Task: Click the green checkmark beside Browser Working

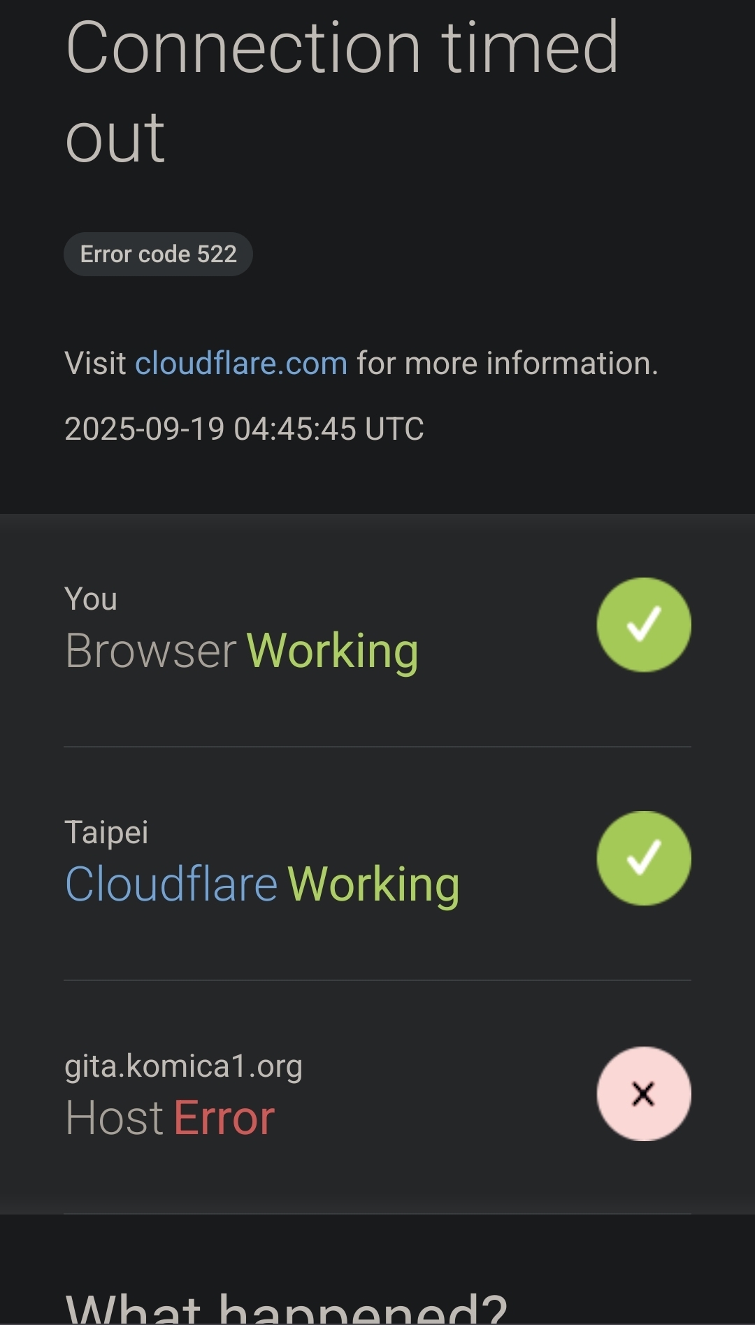Action: (643, 624)
